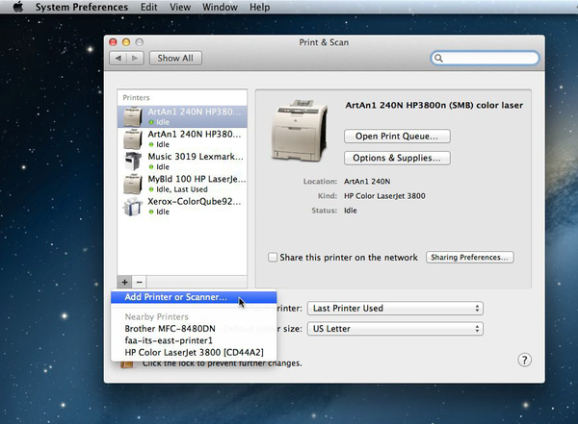
Task: Click the Xerox-ColorQube92 printer icon
Action: 132,207
